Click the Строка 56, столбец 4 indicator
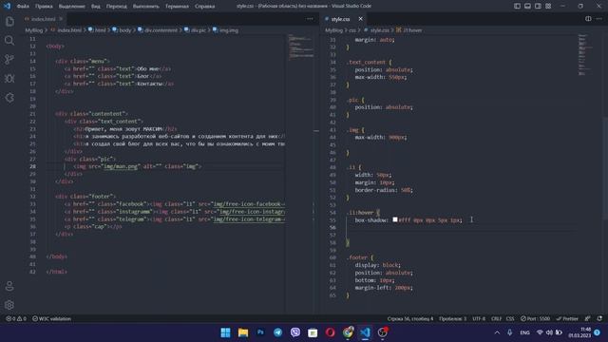608x342 pixels. (410, 319)
